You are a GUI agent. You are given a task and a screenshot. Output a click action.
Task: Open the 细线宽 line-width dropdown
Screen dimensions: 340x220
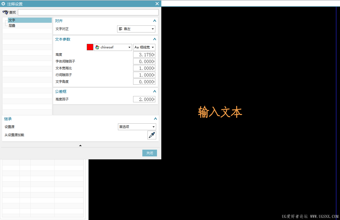tap(153, 47)
